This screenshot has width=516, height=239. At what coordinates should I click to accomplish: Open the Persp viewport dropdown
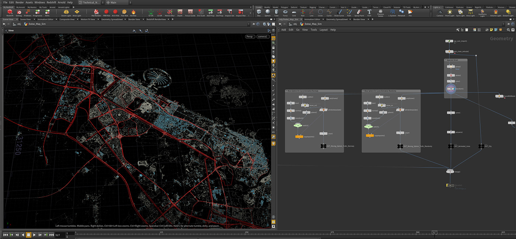pos(250,37)
